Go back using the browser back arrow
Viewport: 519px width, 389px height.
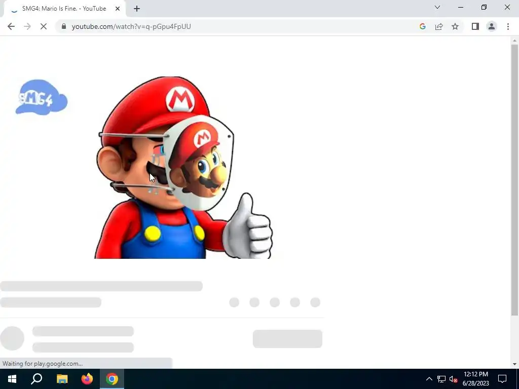click(11, 26)
